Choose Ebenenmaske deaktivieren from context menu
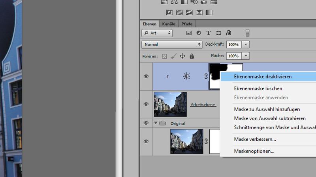 coord(263,76)
